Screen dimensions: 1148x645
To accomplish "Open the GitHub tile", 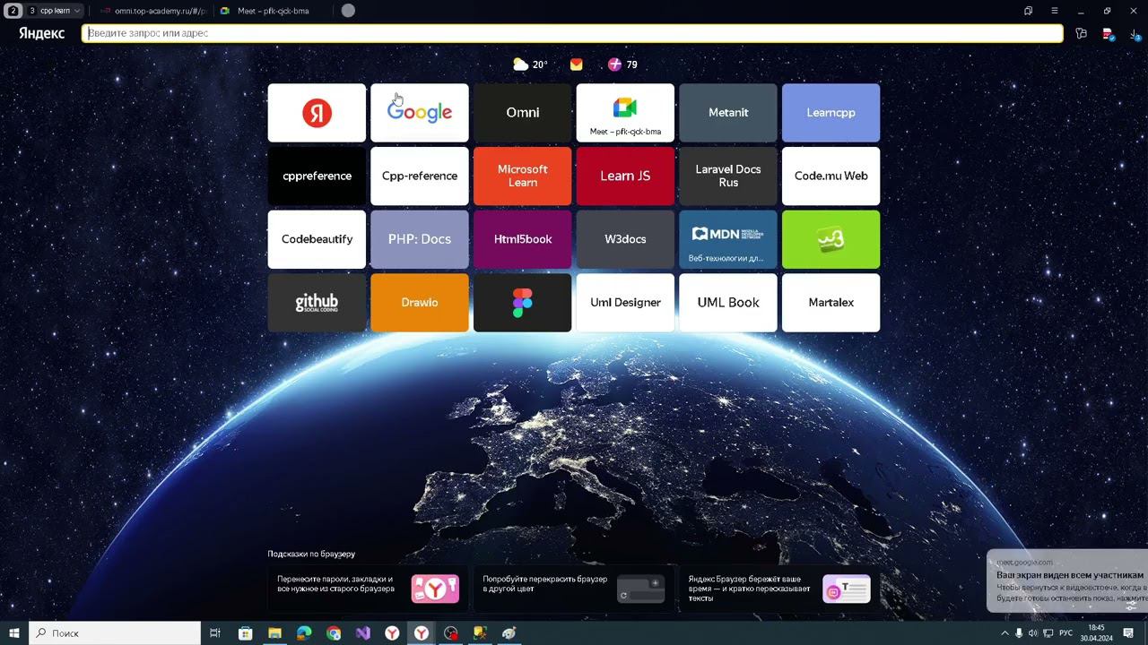I will (x=317, y=303).
